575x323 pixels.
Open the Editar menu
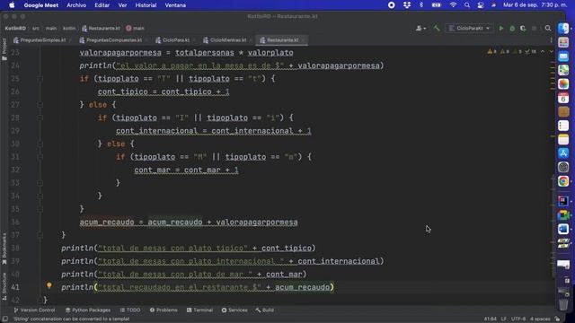tap(102, 5)
